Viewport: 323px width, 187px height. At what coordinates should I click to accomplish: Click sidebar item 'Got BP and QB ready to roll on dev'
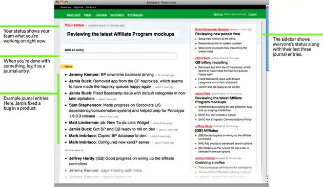click(219, 87)
